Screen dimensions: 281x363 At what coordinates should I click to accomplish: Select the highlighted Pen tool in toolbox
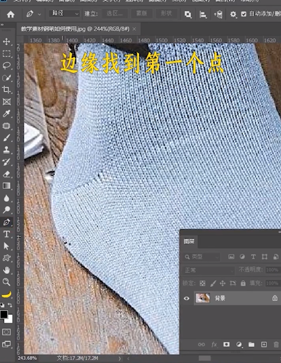click(7, 222)
